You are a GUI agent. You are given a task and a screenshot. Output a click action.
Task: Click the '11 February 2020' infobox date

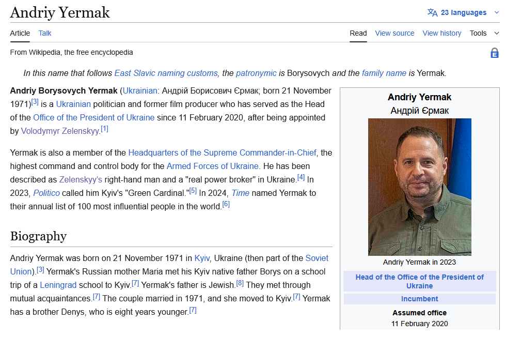tap(420, 324)
